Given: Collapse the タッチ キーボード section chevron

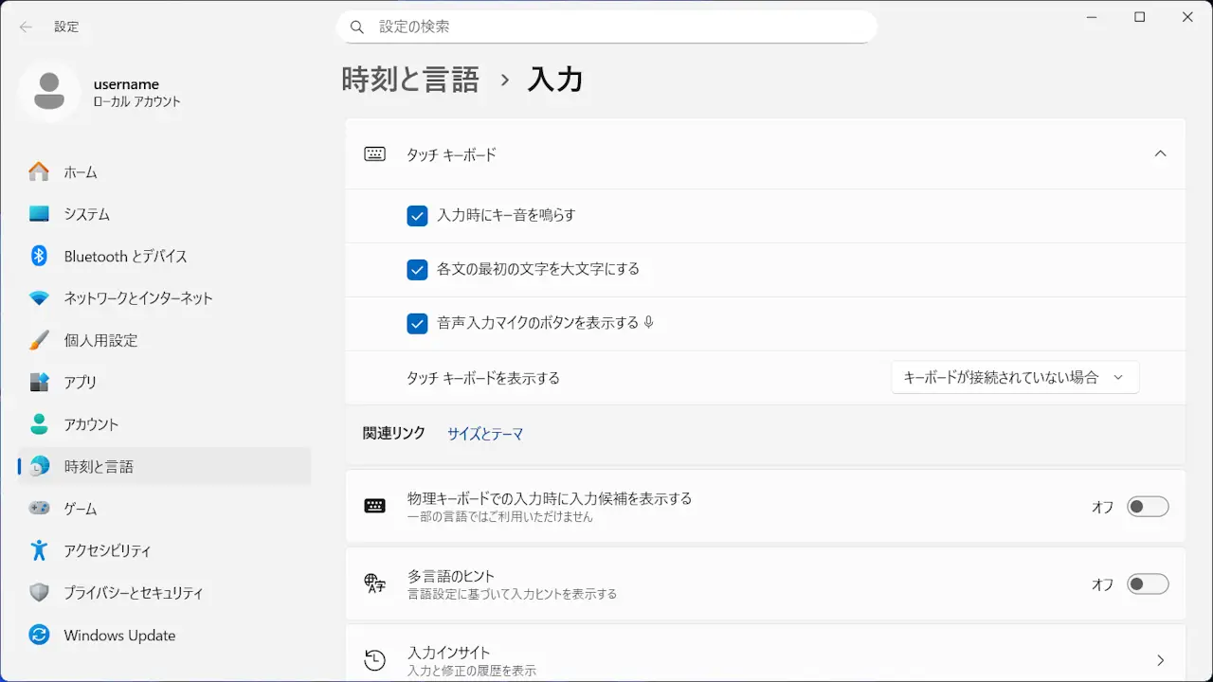Looking at the screenshot, I should tap(1160, 154).
